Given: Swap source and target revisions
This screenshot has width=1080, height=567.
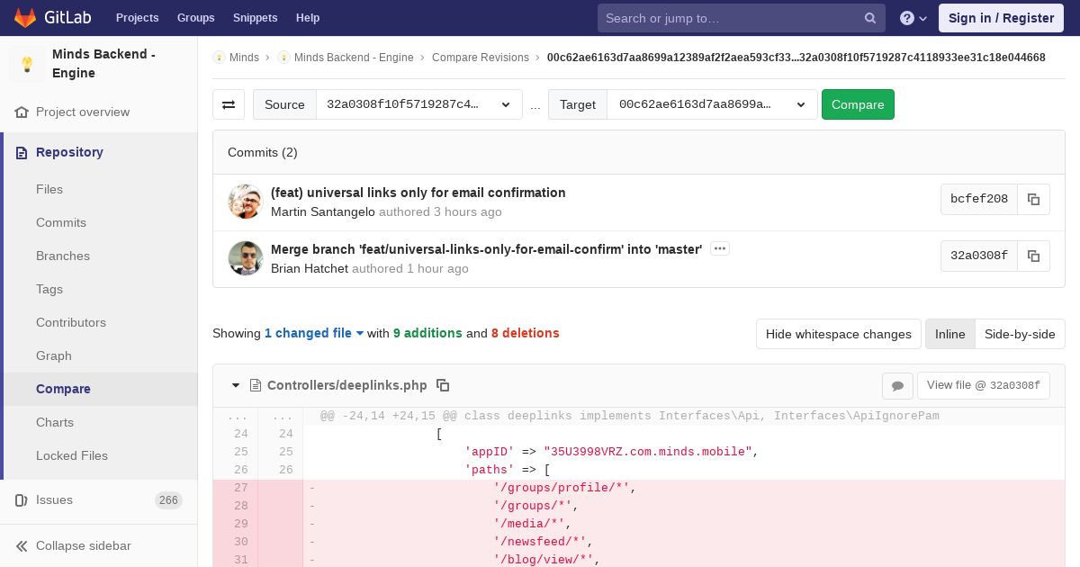Looking at the screenshot, I should click(229, 104).
